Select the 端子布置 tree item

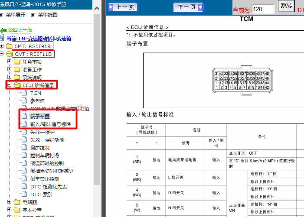(40, 117)
